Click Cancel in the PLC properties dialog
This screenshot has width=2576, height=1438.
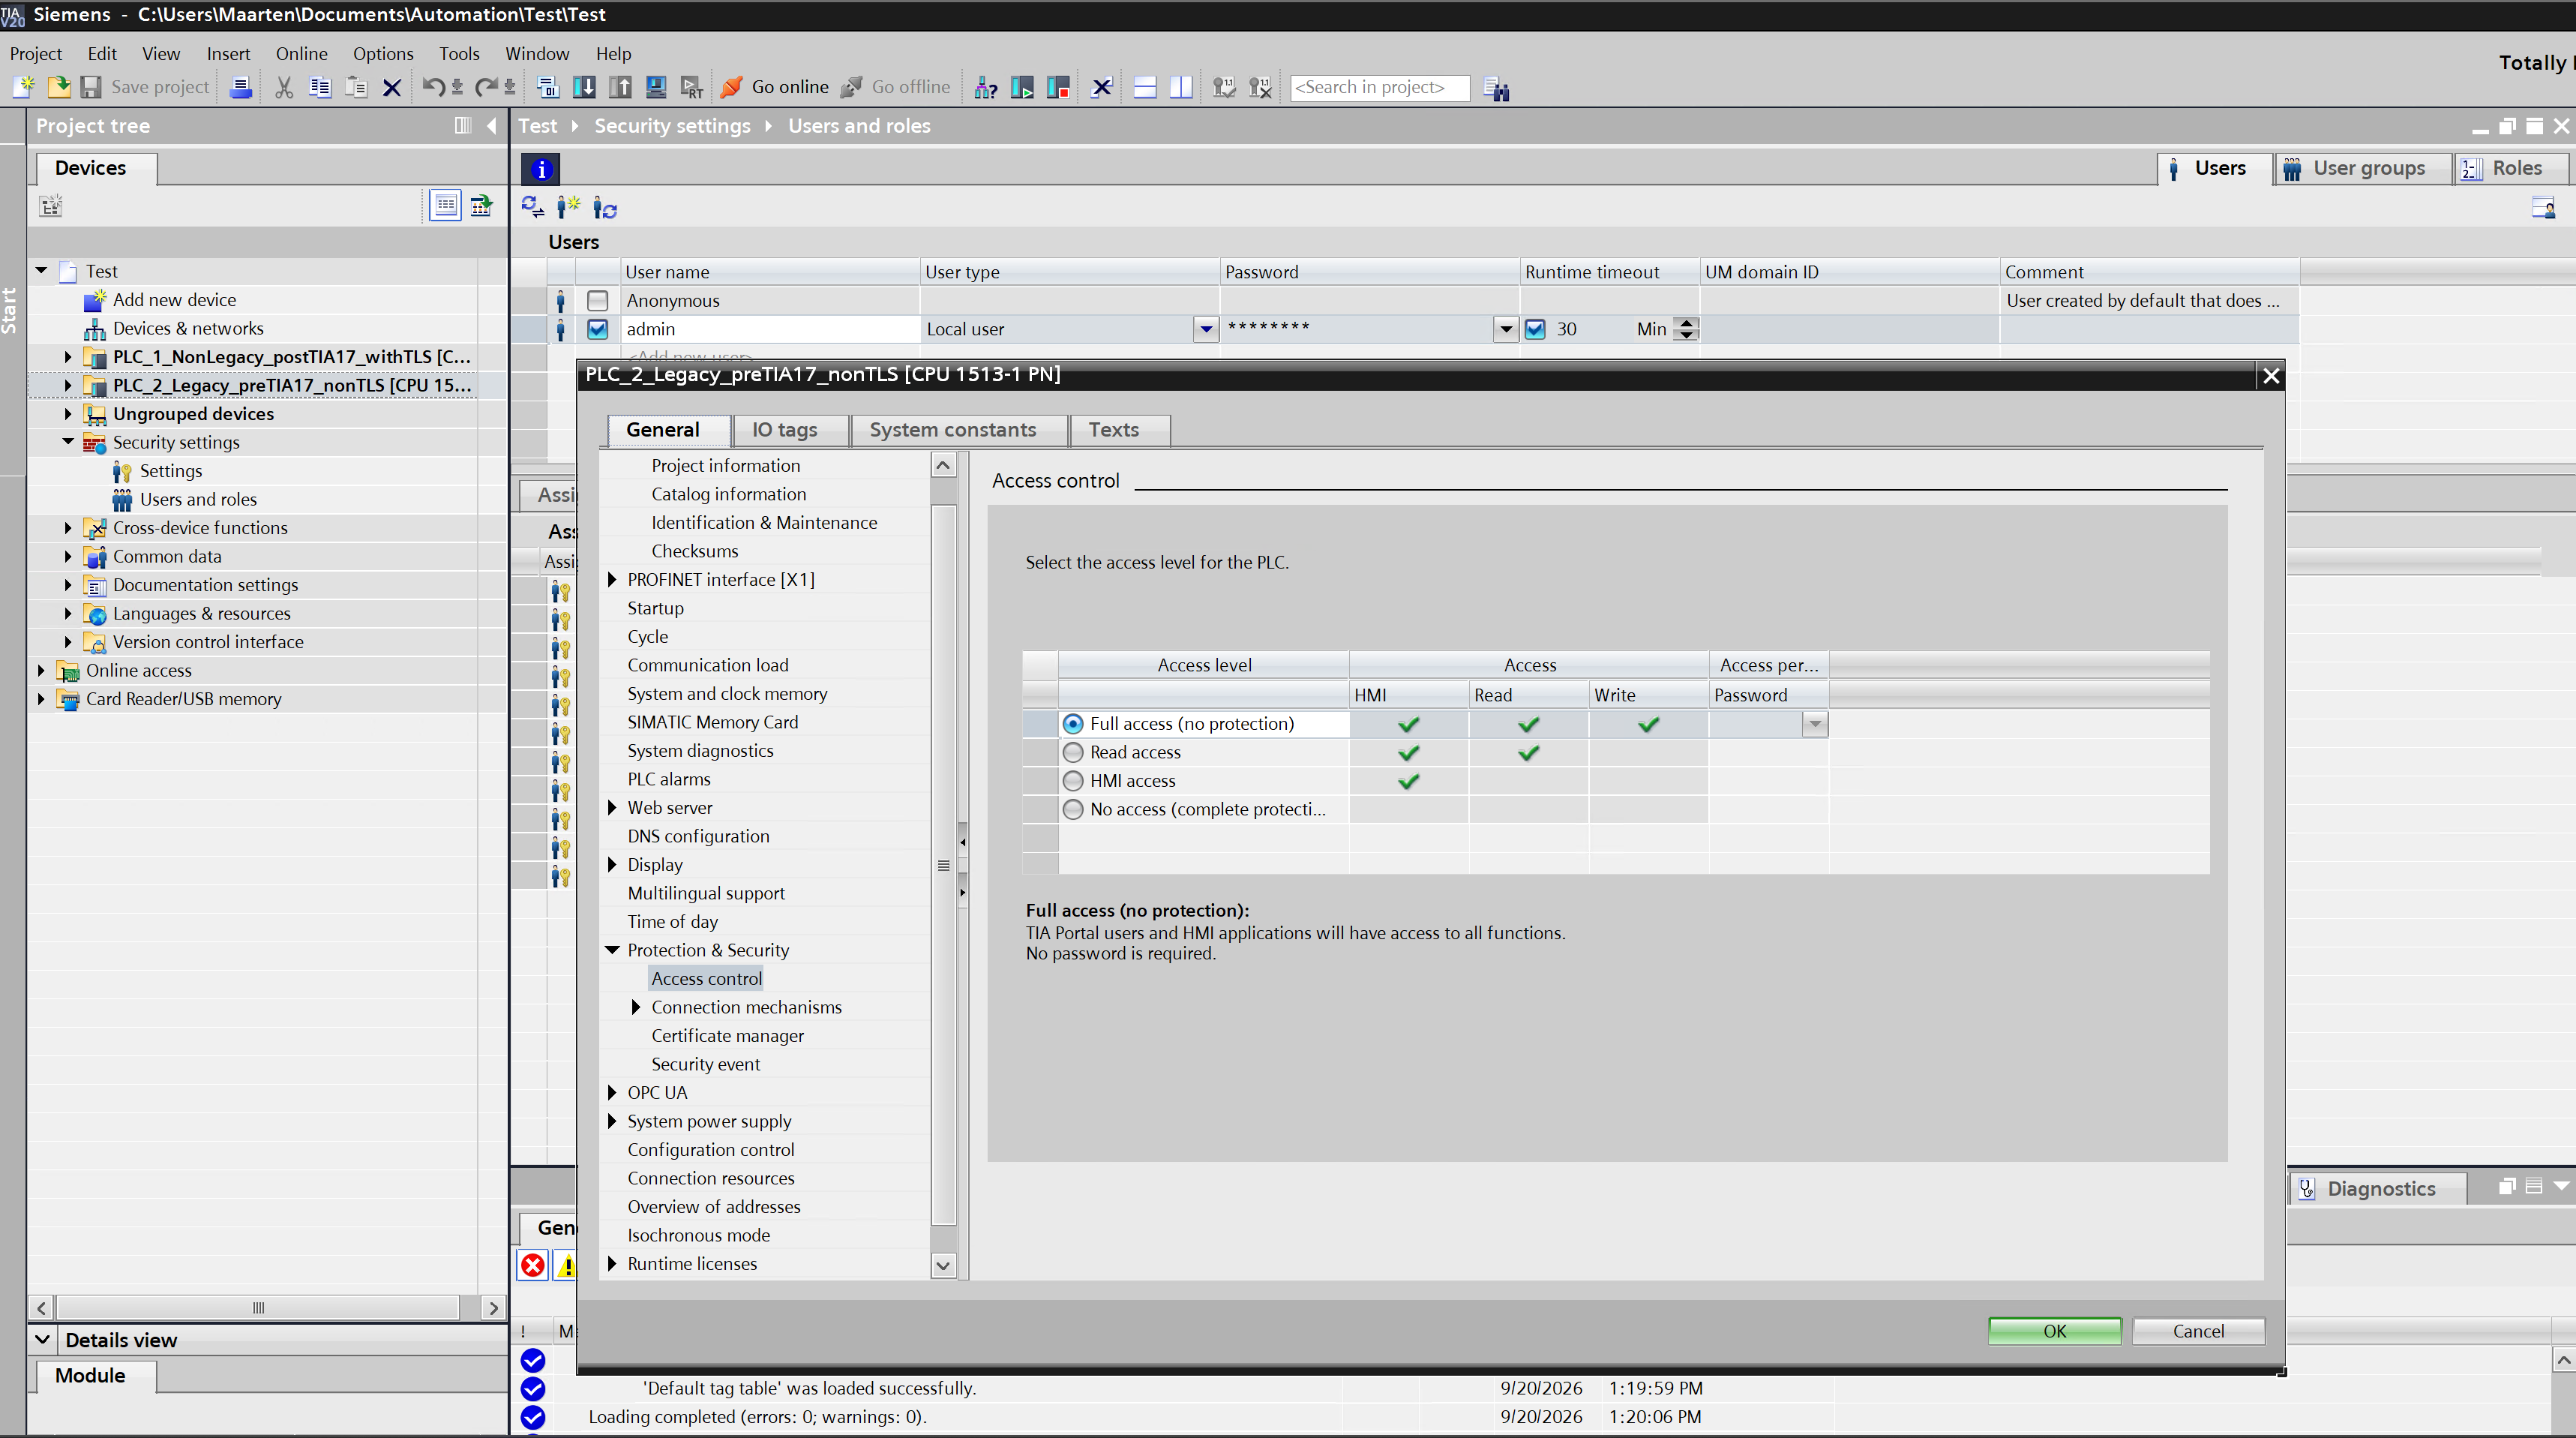tap(2199, 1331)
